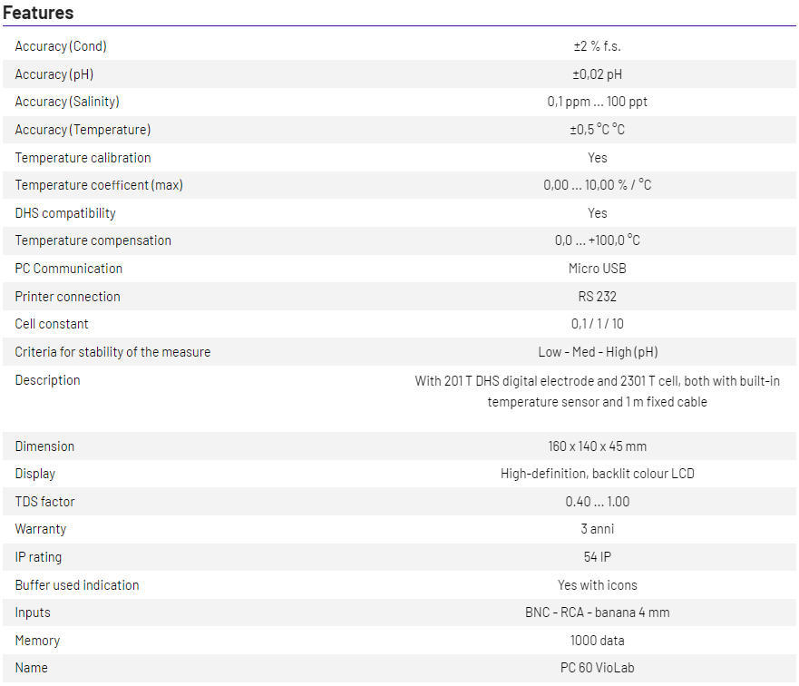Screen dimensions: 799x686
Task: Click the TDS factor row label
Action: click(44, 502)
